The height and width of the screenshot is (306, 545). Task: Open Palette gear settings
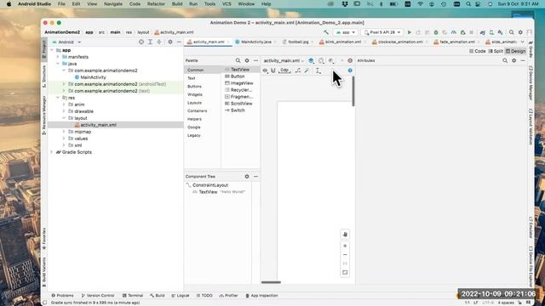coord(247,60)
